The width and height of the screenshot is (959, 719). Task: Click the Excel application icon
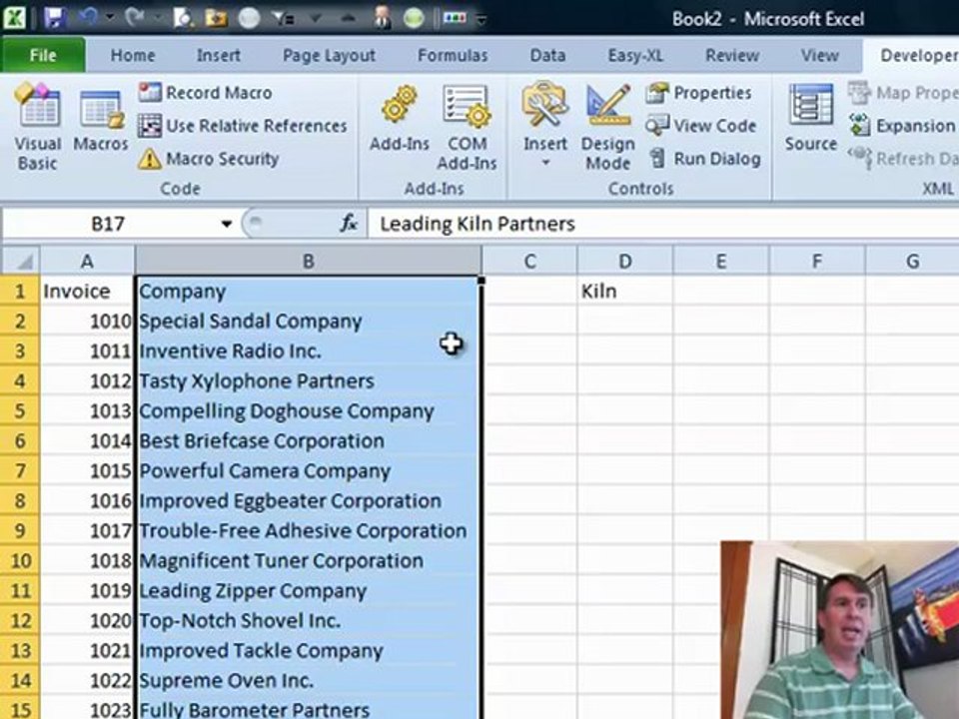click(x=15, y=18)
